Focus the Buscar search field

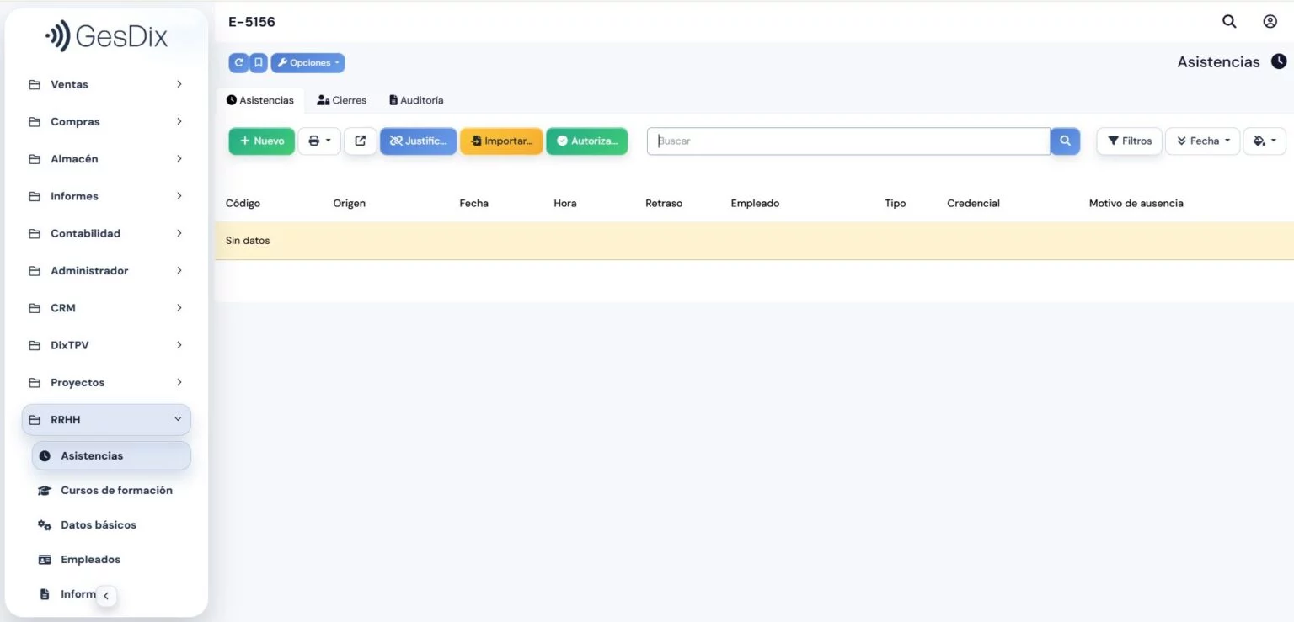pos(848,141)
